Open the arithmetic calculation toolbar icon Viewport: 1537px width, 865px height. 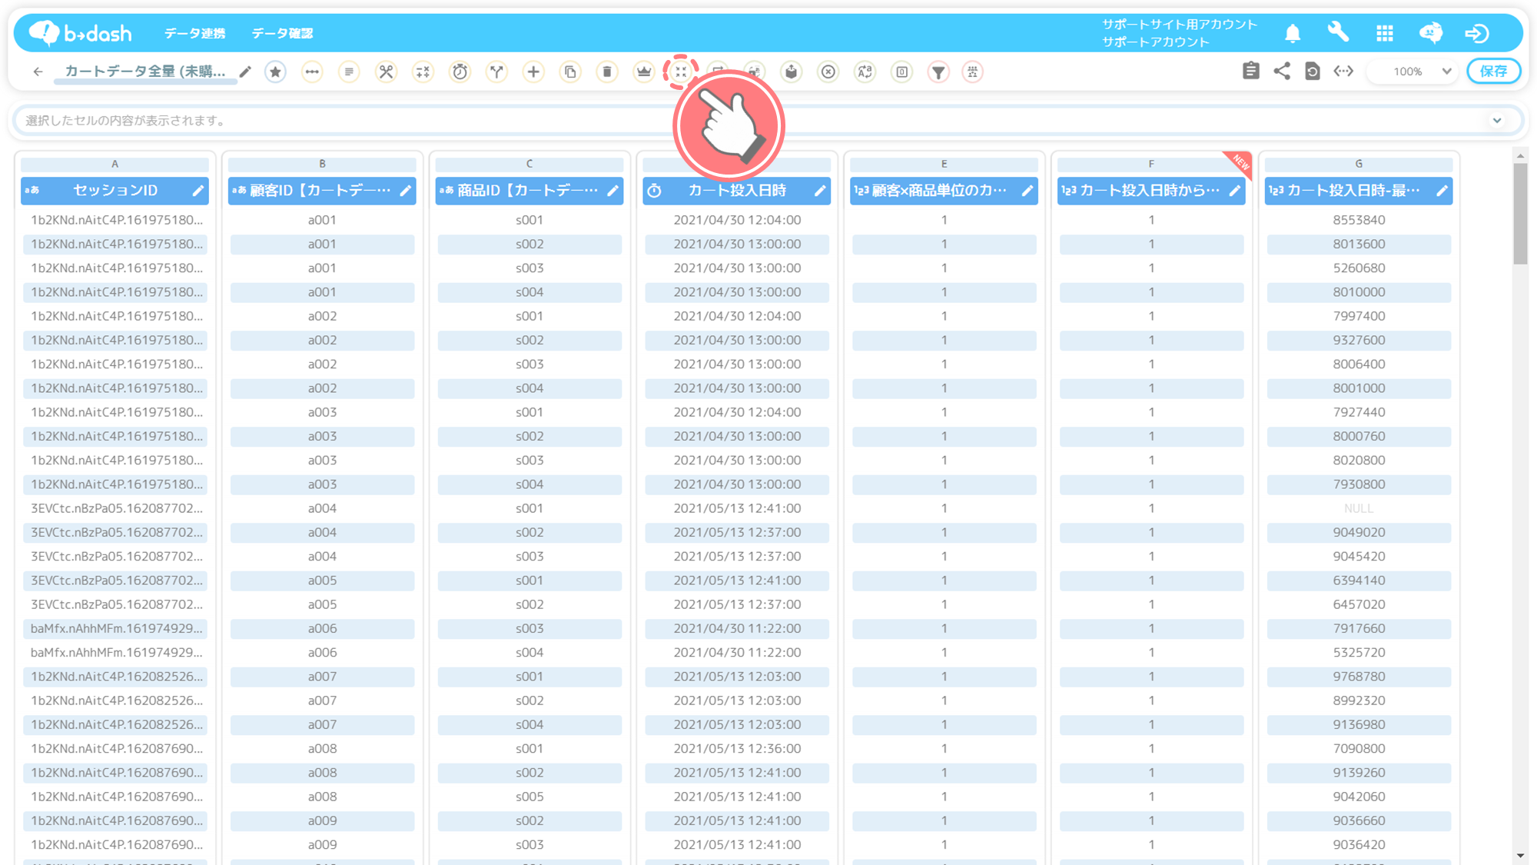(423, 72)
